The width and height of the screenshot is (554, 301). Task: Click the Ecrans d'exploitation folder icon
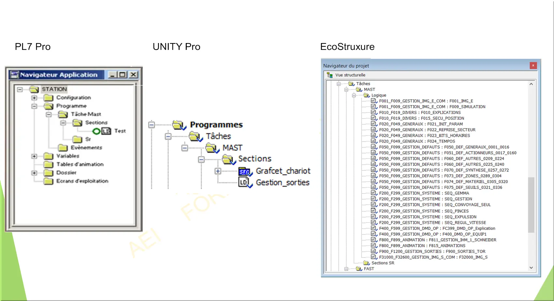tap(49, 181)
